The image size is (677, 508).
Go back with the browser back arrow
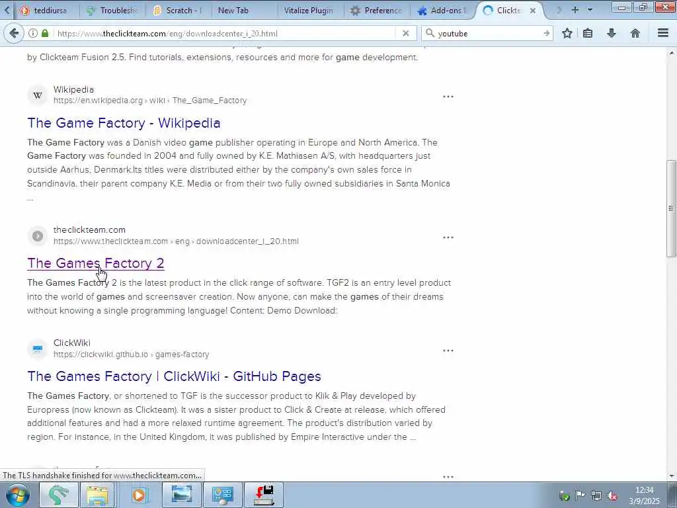(x=14, y=33)
